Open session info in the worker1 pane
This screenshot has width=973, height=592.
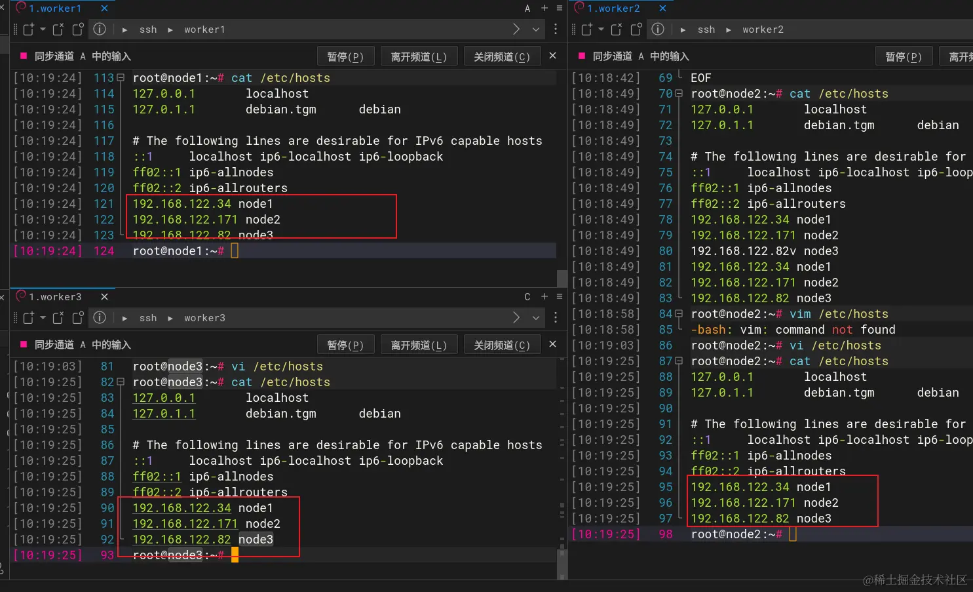coord(100,30)
